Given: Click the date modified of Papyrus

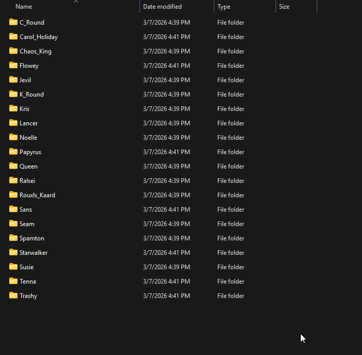Looking at the screenshot, I should 166,152.
